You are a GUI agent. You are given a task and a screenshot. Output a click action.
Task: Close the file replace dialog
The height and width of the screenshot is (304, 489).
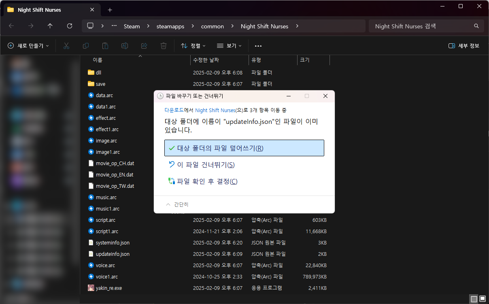(x=325, y=96)
